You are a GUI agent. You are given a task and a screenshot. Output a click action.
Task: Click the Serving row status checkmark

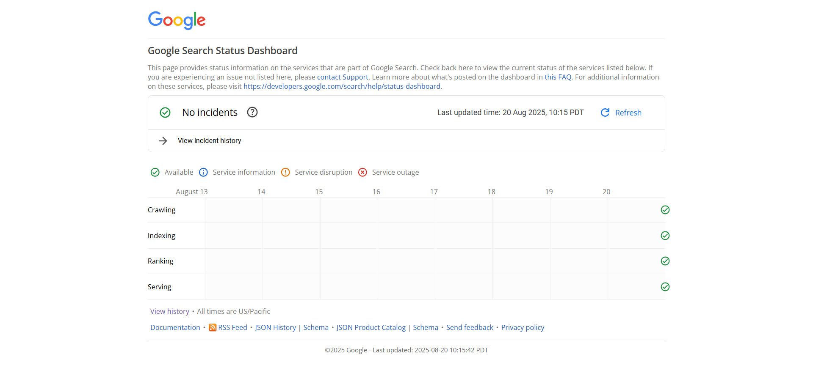[x=665, y=287]
